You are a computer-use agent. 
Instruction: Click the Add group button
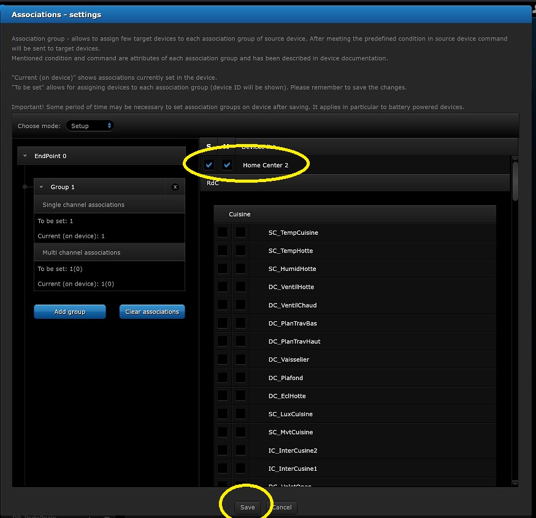tap(69, 312)
